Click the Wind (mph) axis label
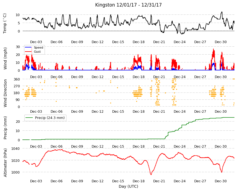 pyautogui.click(x=5, y=58)
